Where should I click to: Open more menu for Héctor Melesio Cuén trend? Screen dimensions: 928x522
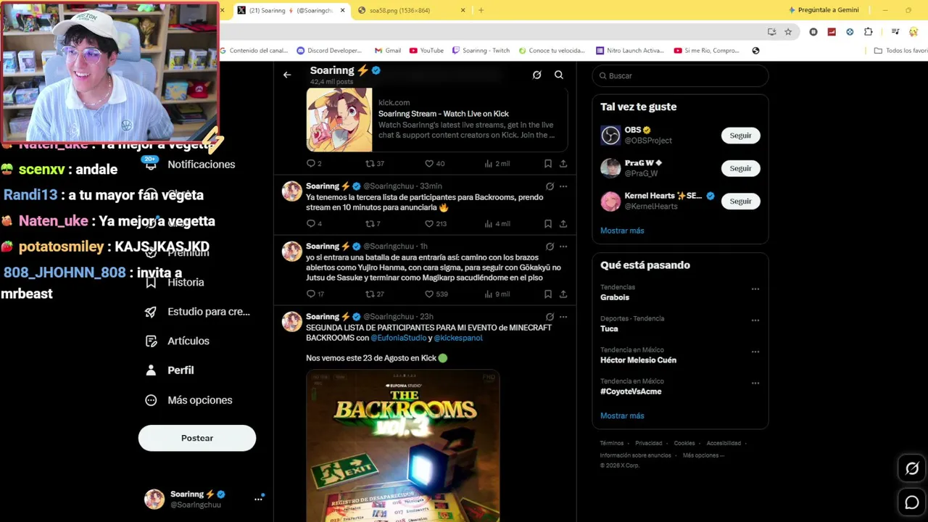pyautogui.click(x=755, y=352)
